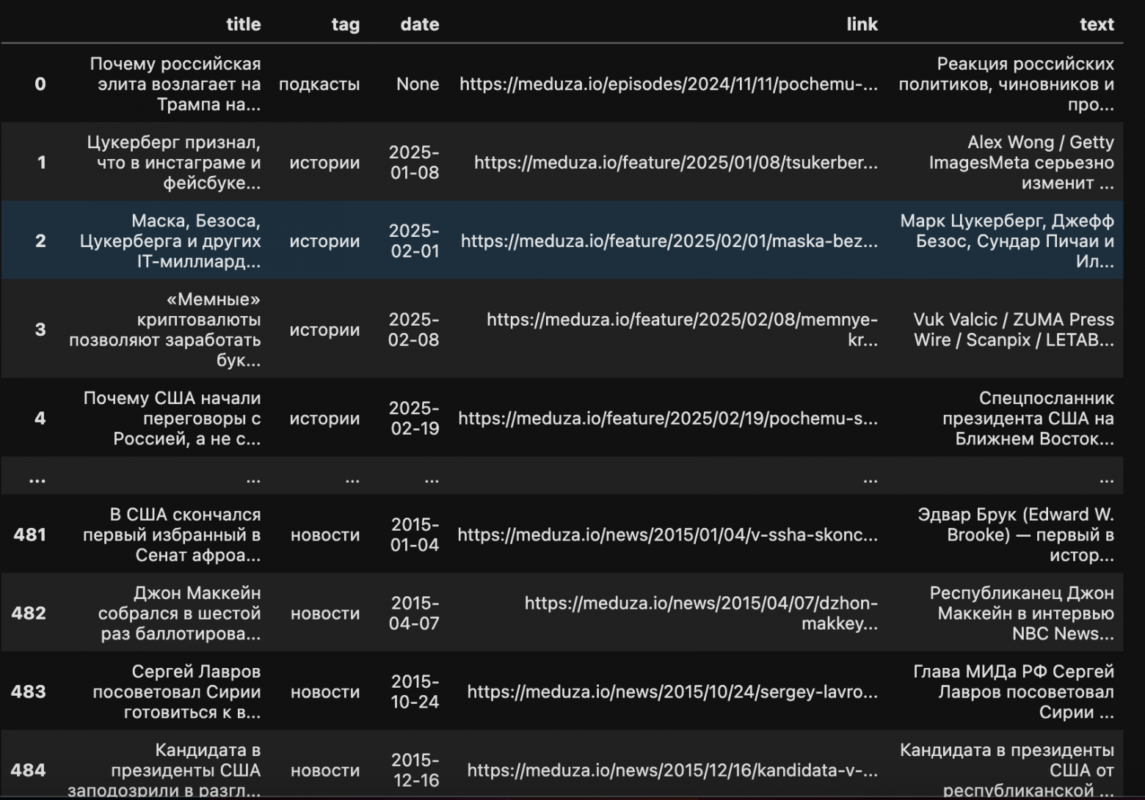Image resolution: width=1145 pixels, height=800 pixels.
Task: Click 'новости' tag in row 481
Action: tap(325, 535)
